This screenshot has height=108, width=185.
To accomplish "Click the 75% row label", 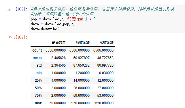I will click(x=38, y=96).
